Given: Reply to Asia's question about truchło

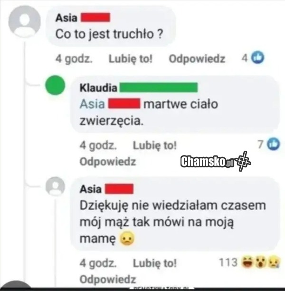Looking at the screenshot, I should 197,58.
